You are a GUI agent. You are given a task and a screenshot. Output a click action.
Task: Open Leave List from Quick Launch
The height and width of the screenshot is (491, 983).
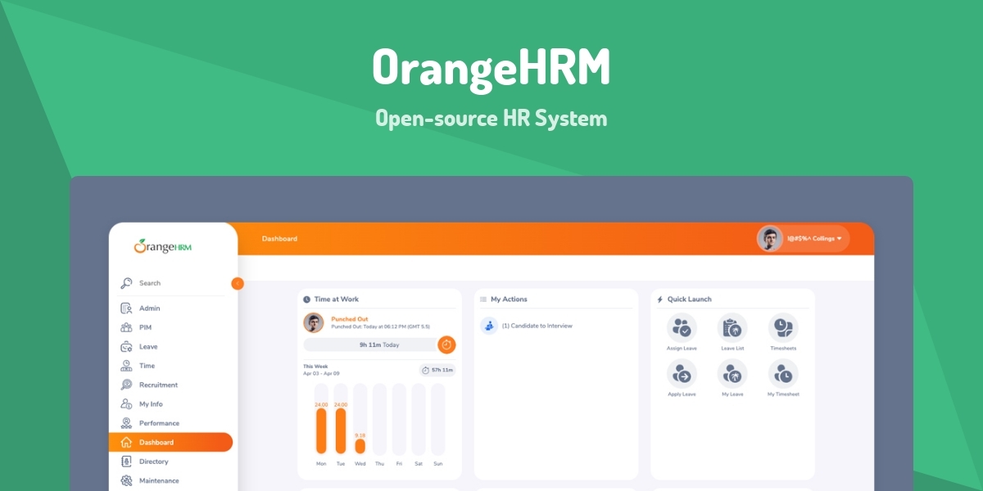coord(732,327)
